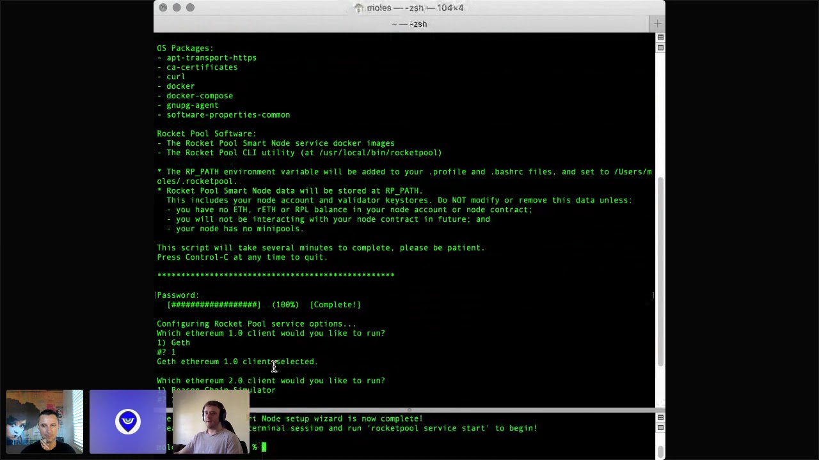Open a new terminal tab with plus button
819x460 pixels.
(x=657, y=24)
